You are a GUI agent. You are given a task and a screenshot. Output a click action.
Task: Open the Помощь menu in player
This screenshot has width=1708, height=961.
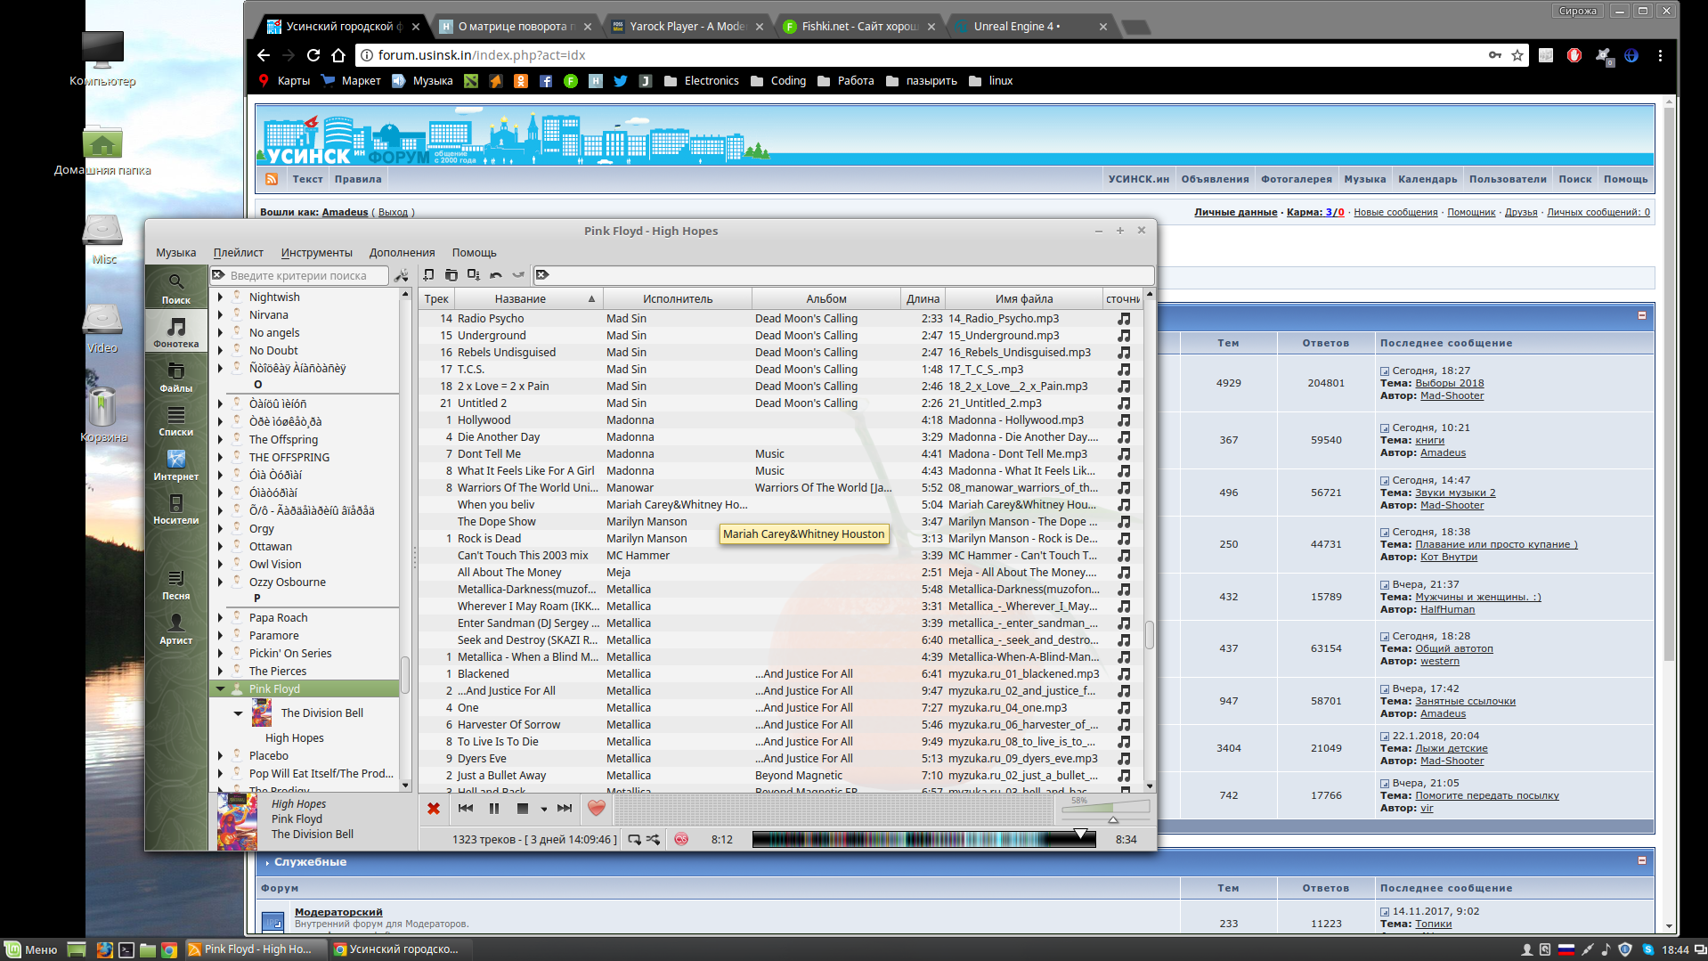[x=474, y=253]
